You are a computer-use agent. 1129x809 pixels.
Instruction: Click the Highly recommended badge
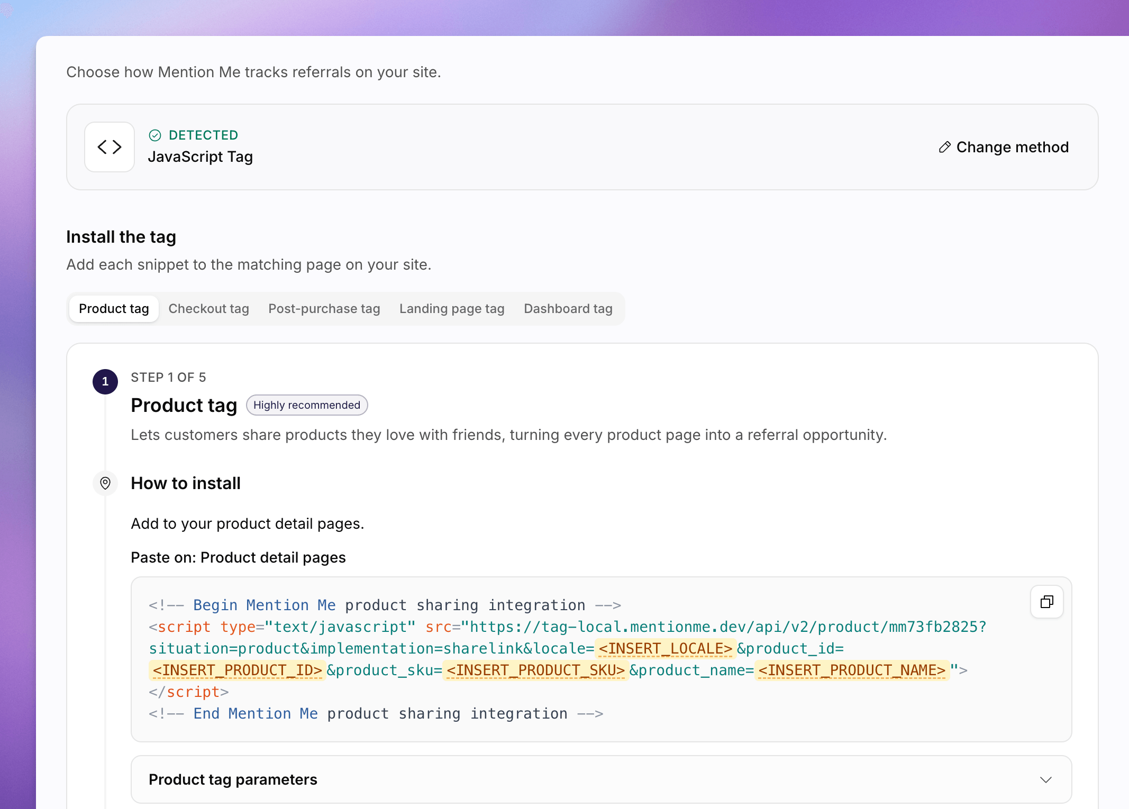(x=307, y=405)
